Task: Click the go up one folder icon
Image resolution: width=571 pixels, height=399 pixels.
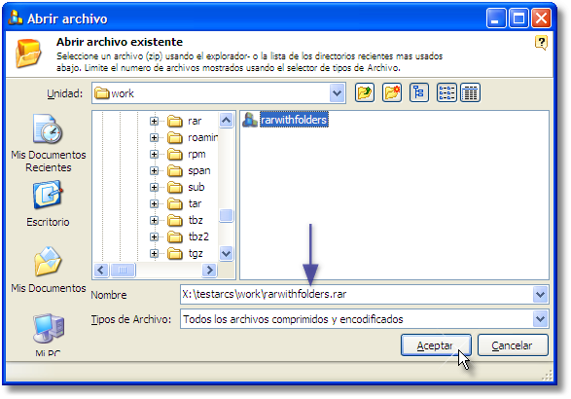Action: 365,92
